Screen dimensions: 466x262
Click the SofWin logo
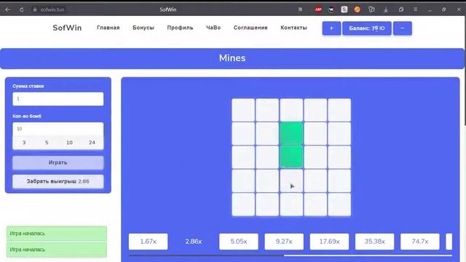point(67,28)
